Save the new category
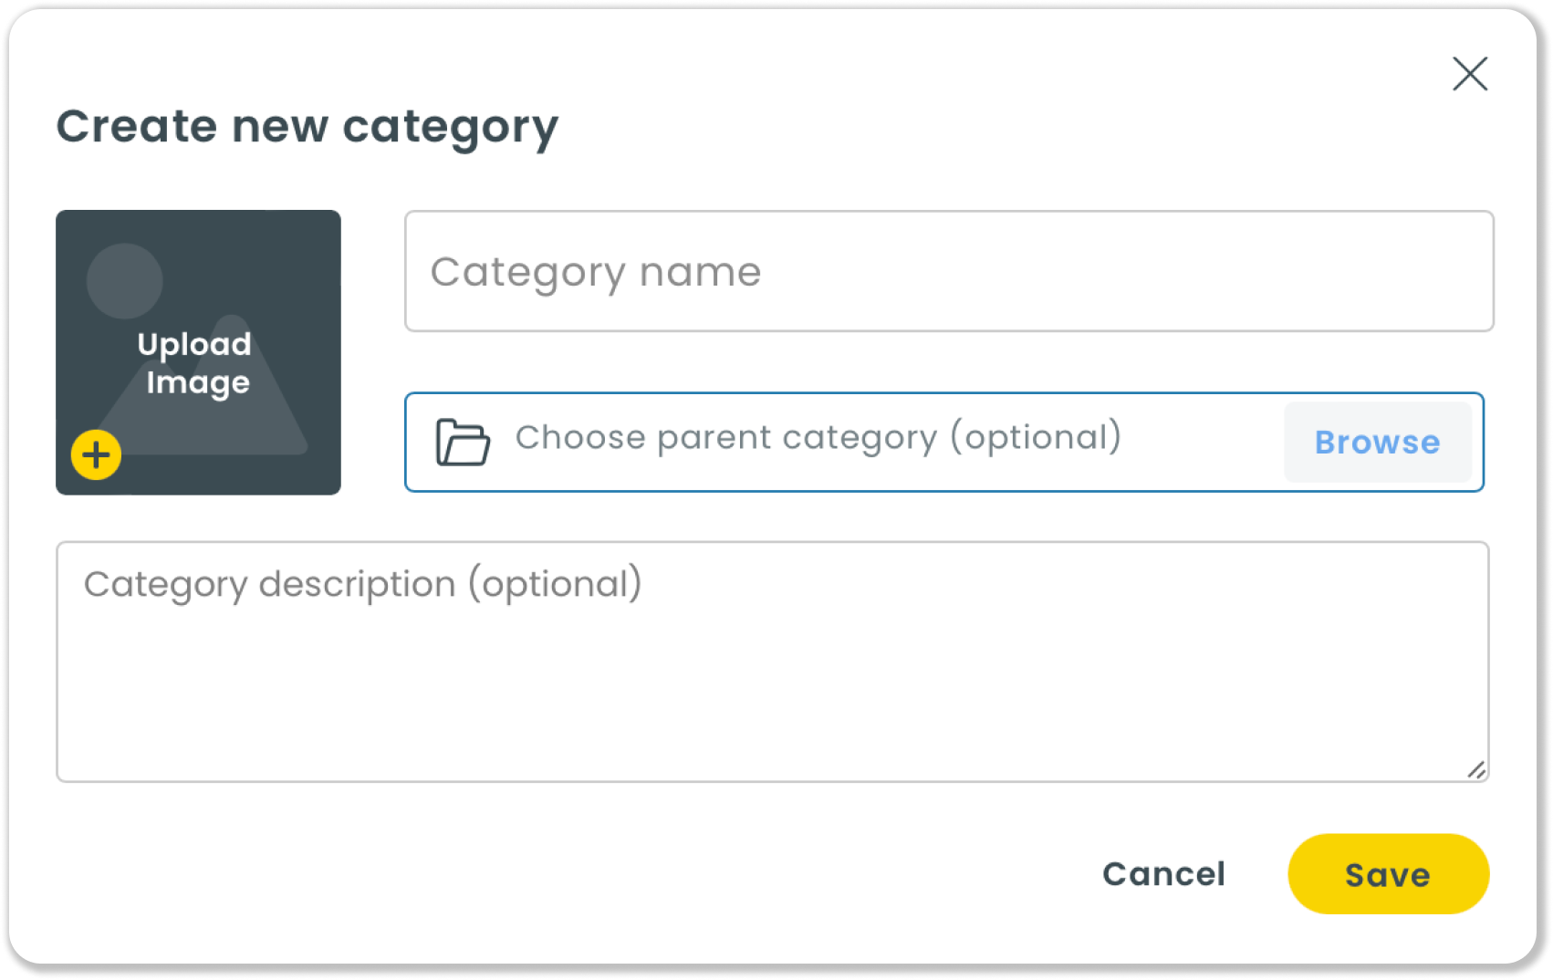Image resolution: width=1553 pixels, height=980 pixels. [1387, 874]
